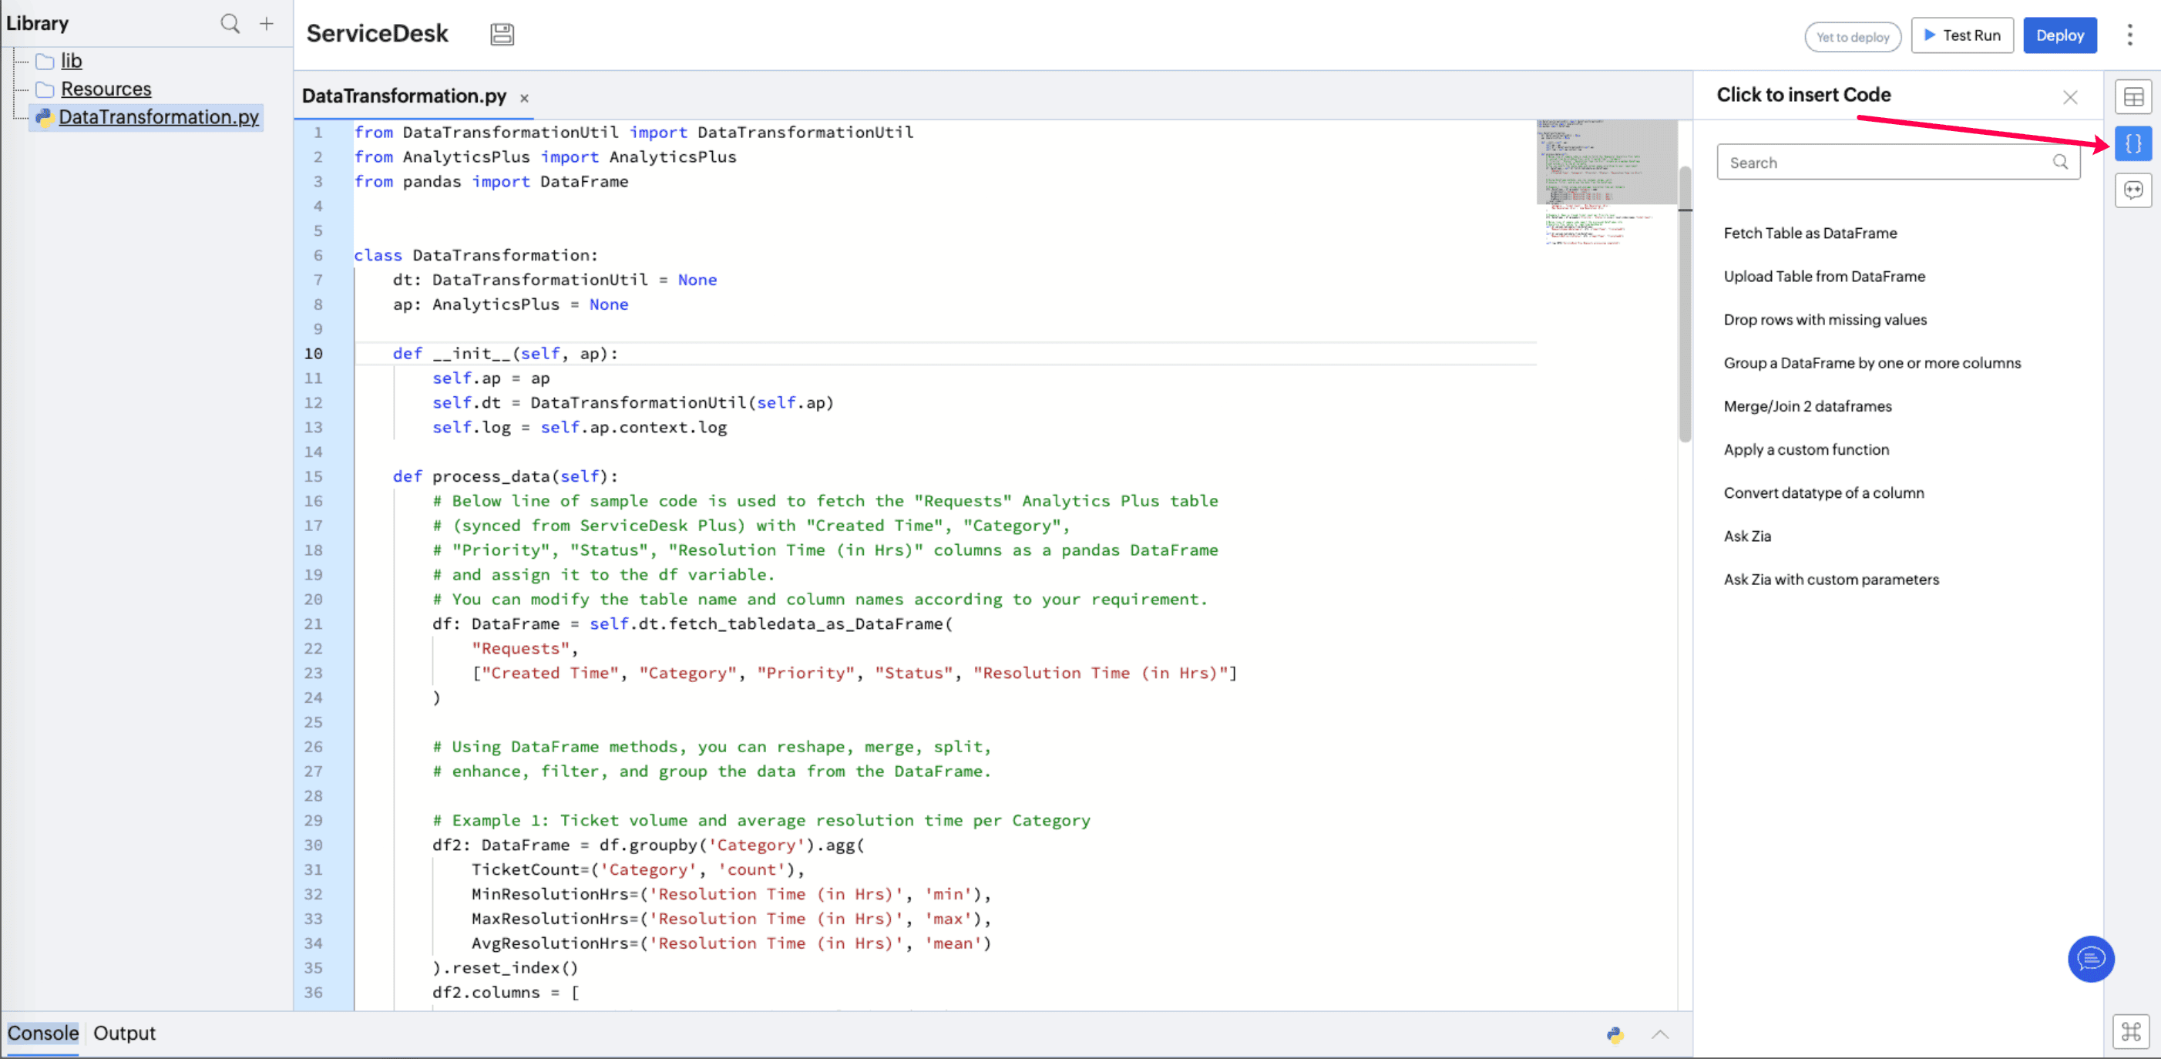Click the '# Example 1' comment line
Viewport: 2161px width, 1059px height.
coord(761,821)
